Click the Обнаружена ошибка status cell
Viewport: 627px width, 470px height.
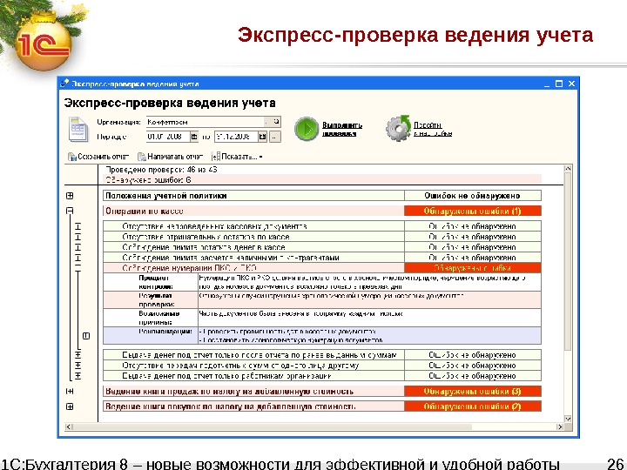472,268
